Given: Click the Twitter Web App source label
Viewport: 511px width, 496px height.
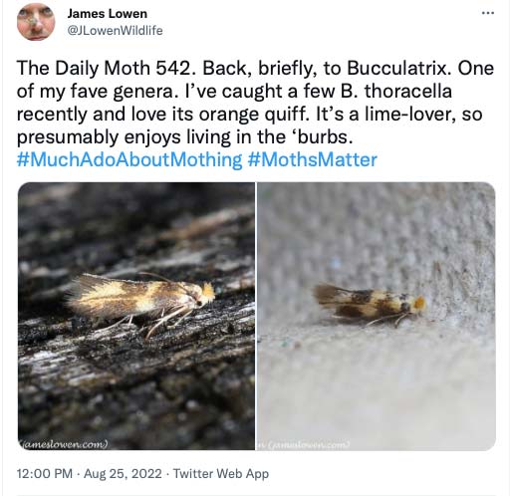Looking at the screenshot, I should (221, 473).
